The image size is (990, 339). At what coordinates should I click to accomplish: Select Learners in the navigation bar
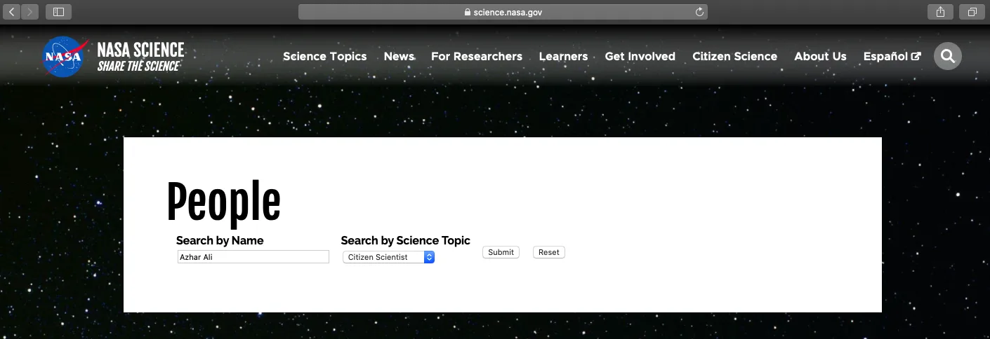tap(563, 57)
